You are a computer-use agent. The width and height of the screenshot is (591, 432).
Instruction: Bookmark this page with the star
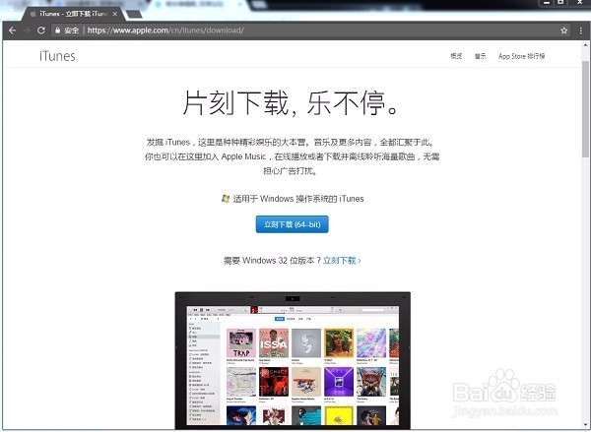pos(563,31)
